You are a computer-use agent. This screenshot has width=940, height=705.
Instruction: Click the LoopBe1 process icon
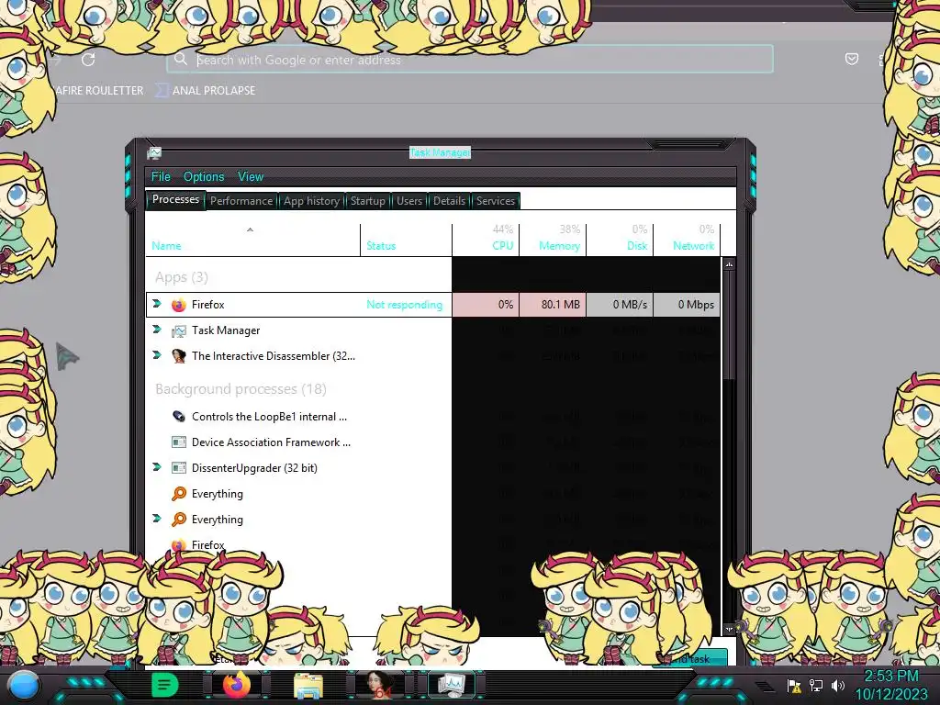pyautogui.click(x=179, y=416)
